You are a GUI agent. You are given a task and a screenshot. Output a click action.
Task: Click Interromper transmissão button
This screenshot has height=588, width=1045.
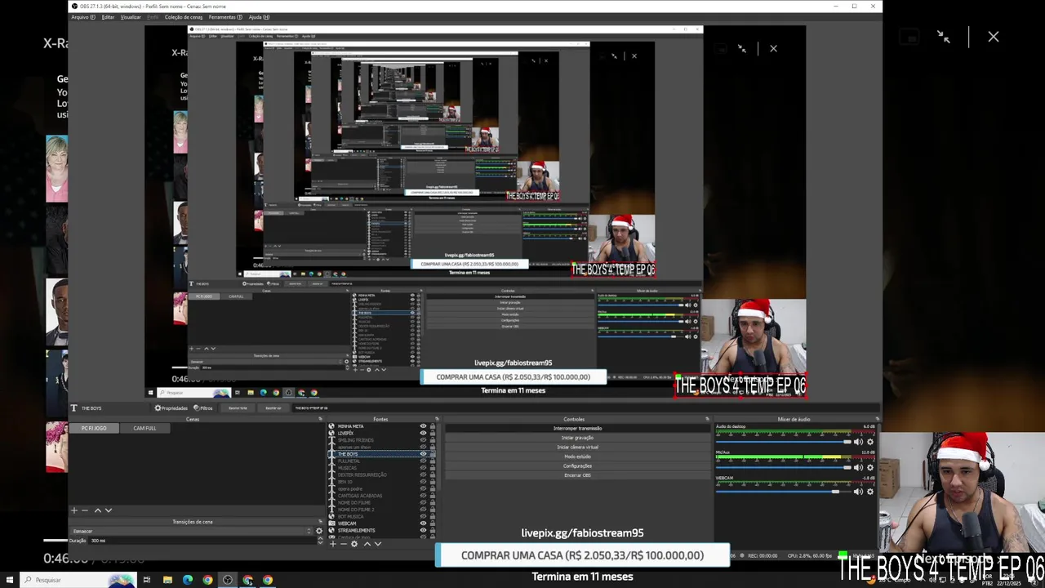pyautogui.click(x=577, y=429)
